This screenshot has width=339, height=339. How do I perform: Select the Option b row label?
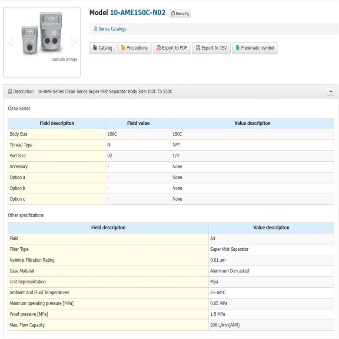[x=17, y=188]
